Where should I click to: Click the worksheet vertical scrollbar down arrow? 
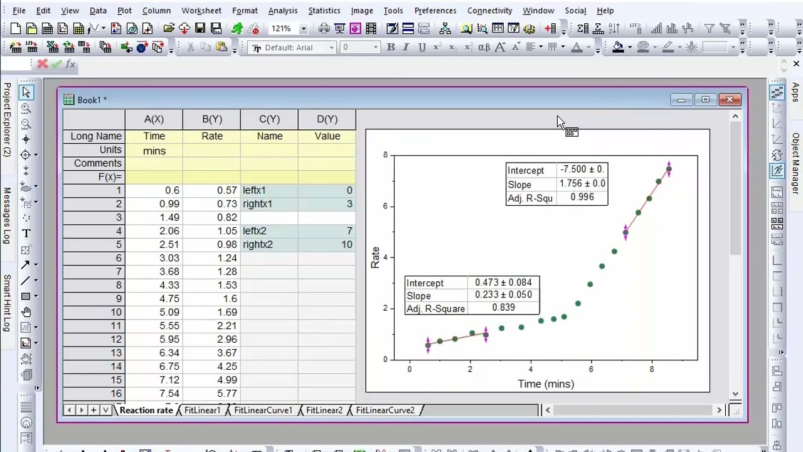[x=736, y=394]
